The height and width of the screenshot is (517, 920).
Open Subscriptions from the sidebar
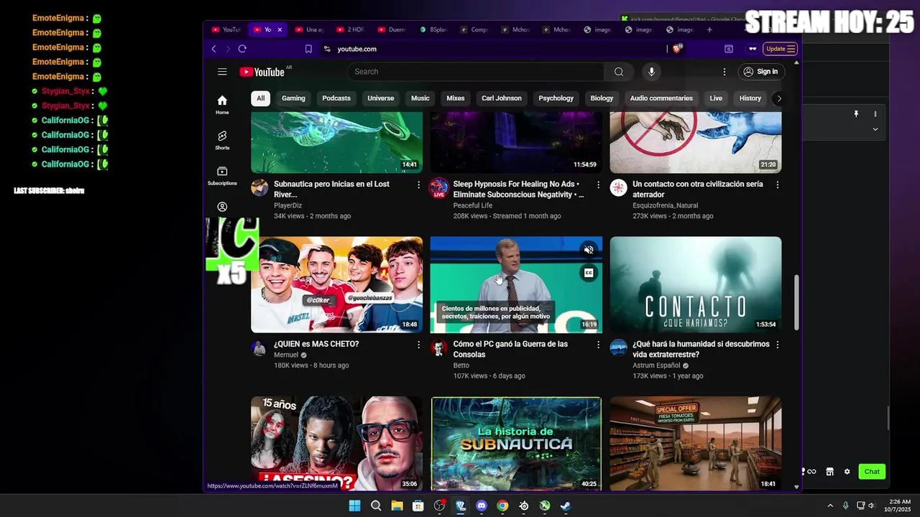tap(222, 176)
